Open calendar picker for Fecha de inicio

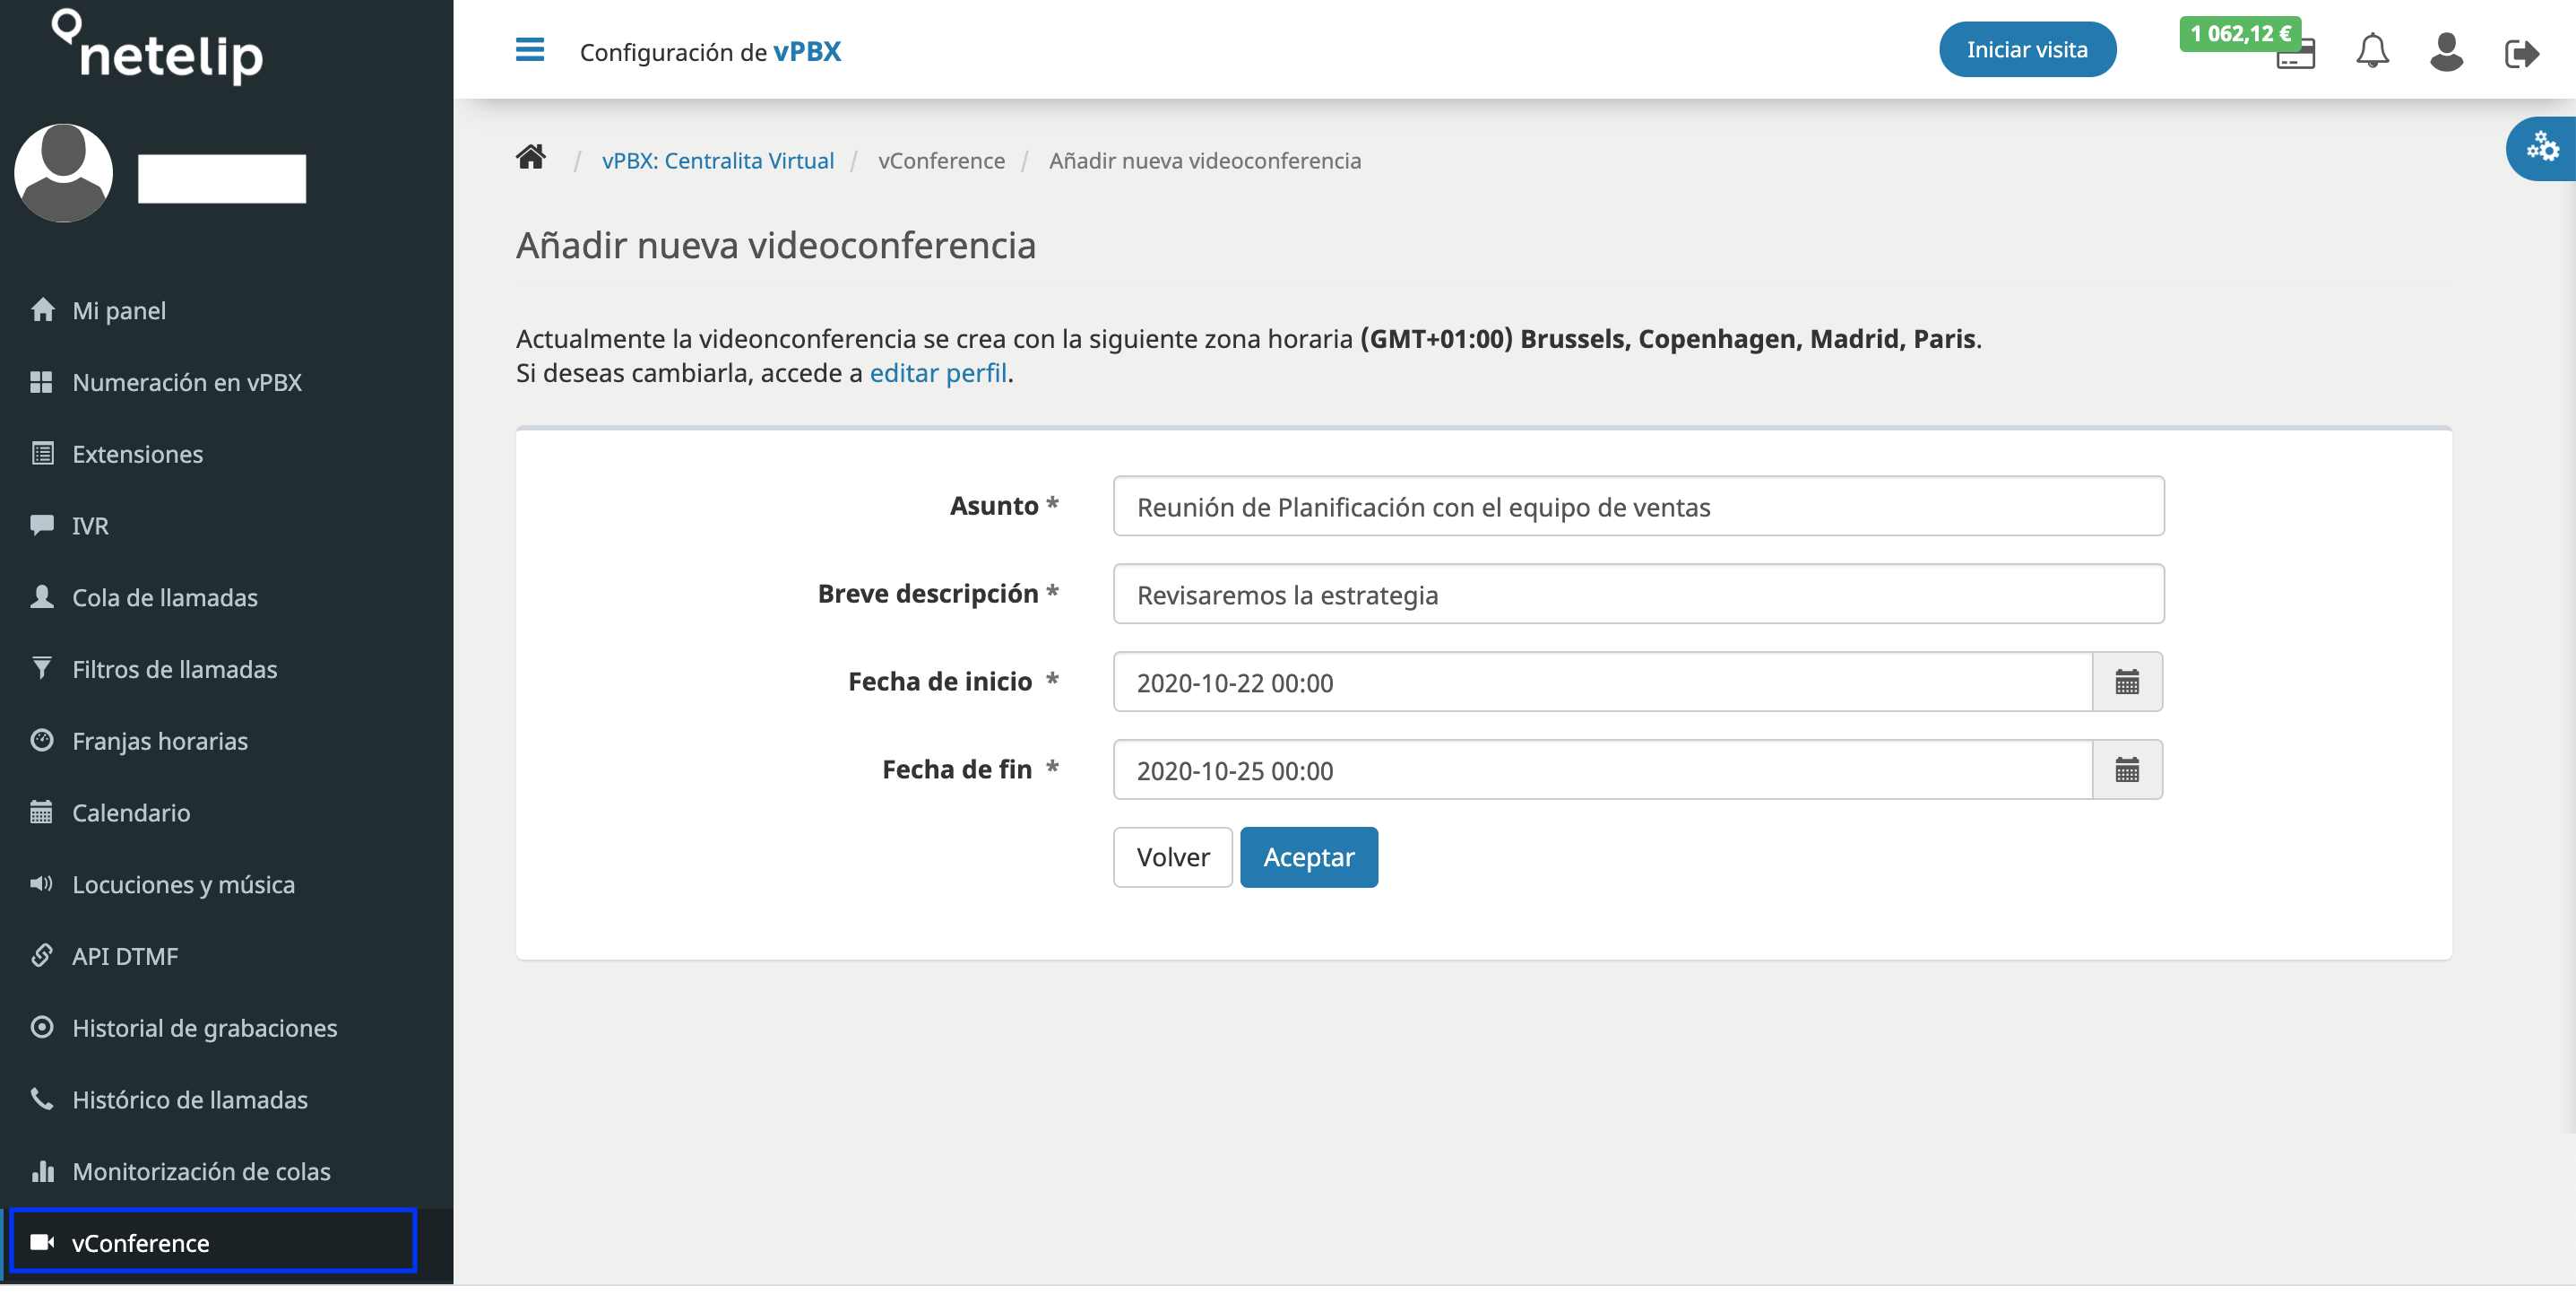[2127, 682]
